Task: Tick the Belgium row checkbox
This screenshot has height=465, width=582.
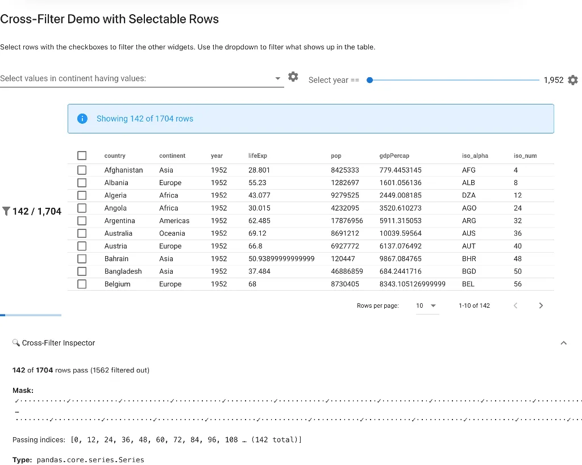Action: [x=82, y=284]
